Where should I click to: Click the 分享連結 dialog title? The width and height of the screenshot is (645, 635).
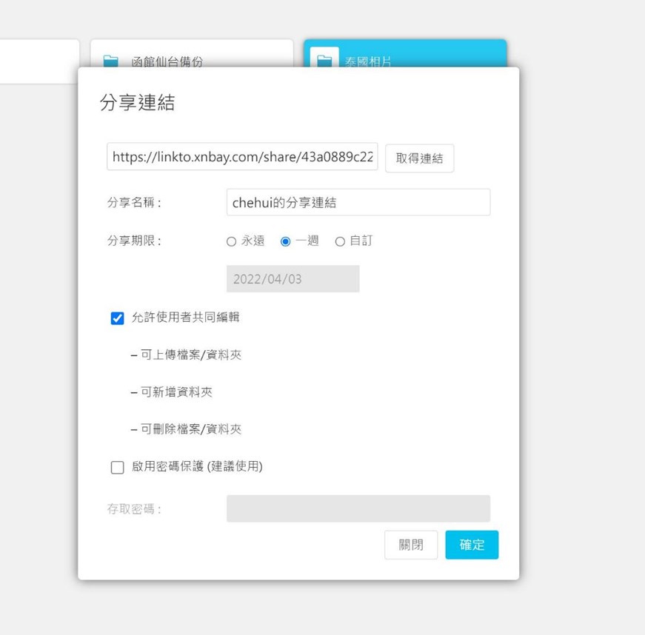point(137,103)
